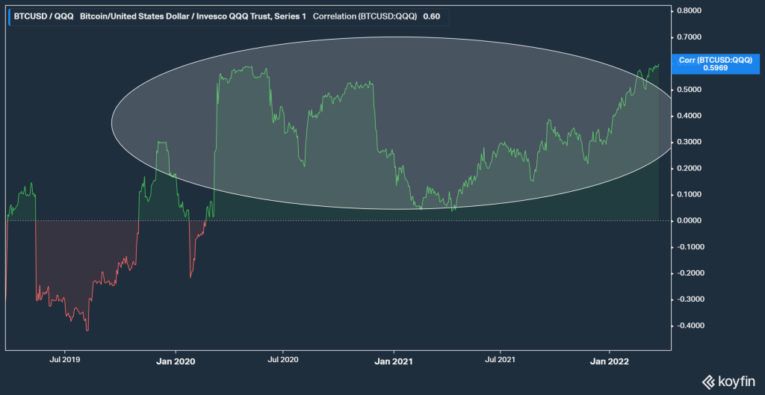Click the 0.5000 y-axis value
Image resolution: width=765 pixels, height=395 pixels.
tap(690, 90)
